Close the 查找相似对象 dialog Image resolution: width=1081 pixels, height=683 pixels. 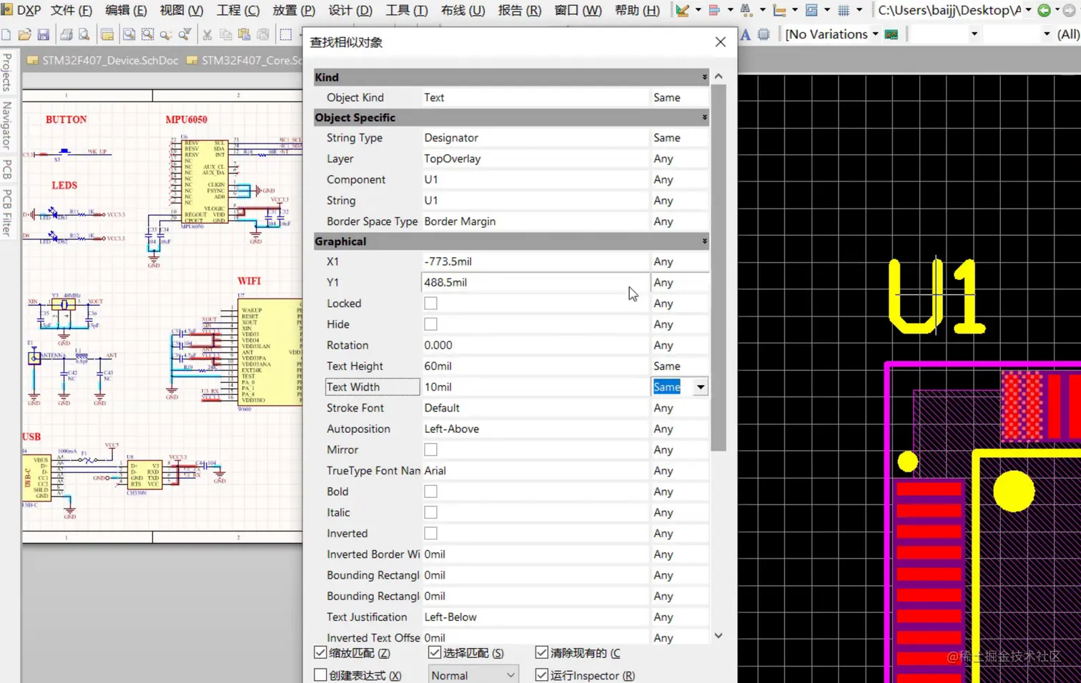tap(720, 42)
